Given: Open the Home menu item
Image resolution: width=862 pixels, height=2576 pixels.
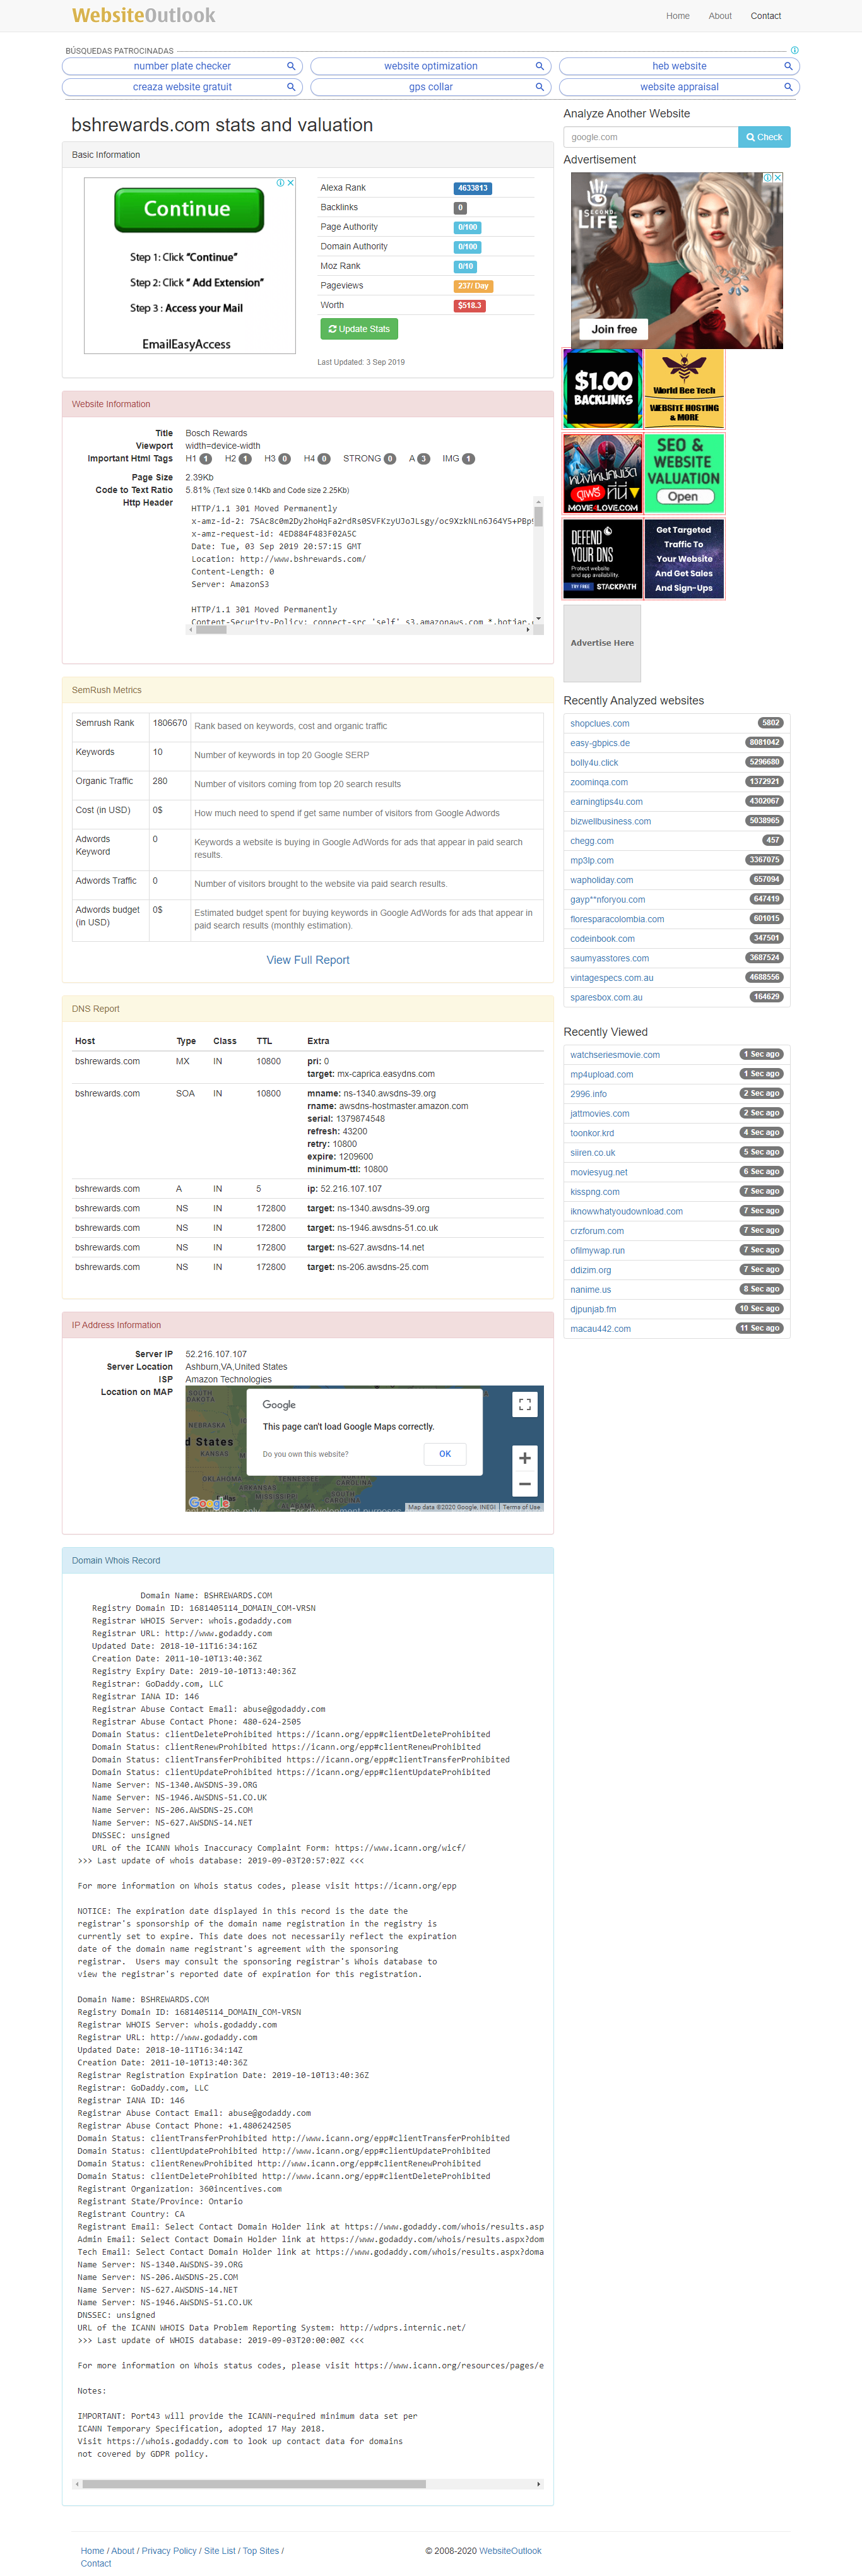Looking at the screenshot, I should point(677,16).
